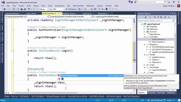The image size is (181, 102).
Task: Open the ReSharper menu
Action: coord(90,6)
